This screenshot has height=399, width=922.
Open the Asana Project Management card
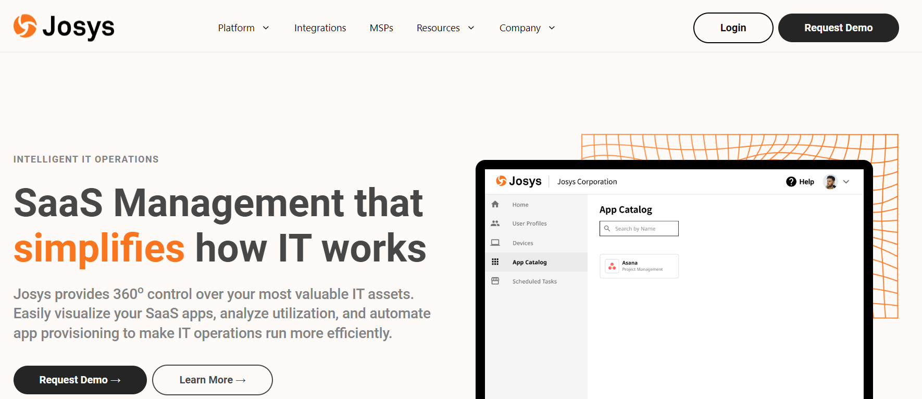click(x=639, y=266)
